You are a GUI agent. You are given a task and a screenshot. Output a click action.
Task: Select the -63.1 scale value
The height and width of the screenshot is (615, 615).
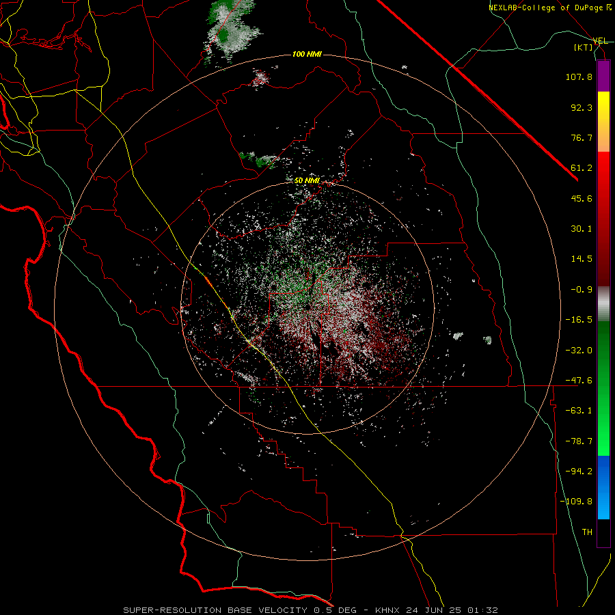coord(579,411)
